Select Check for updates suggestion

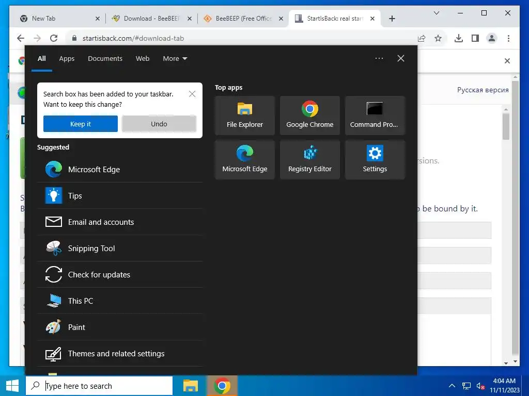click(x=120, y=274)
